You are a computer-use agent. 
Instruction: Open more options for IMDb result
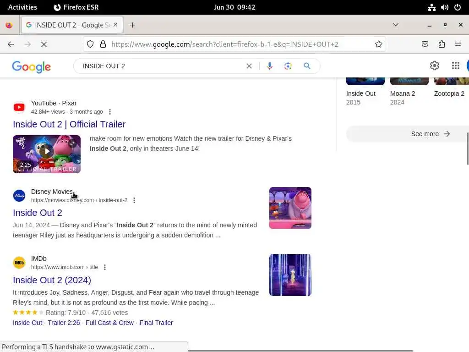pos(105,267)
